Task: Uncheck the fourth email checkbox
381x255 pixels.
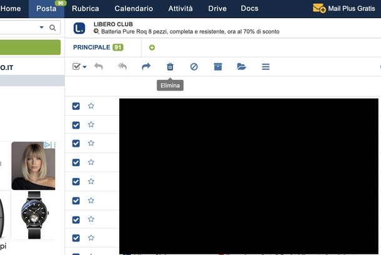Action: (76, 162)
